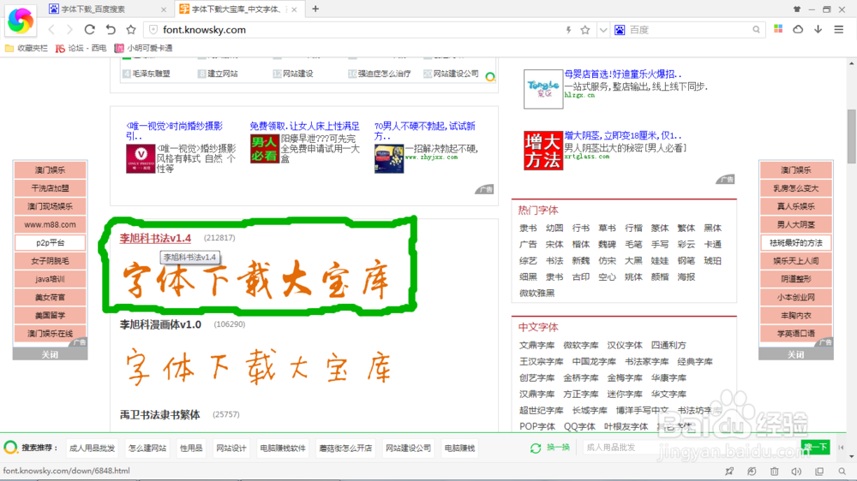Click the 换一换 refresh recommendations button

[558, 447]
